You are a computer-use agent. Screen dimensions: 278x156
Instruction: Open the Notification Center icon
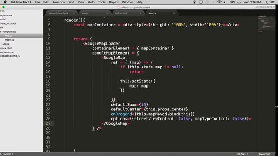(272, 2)
